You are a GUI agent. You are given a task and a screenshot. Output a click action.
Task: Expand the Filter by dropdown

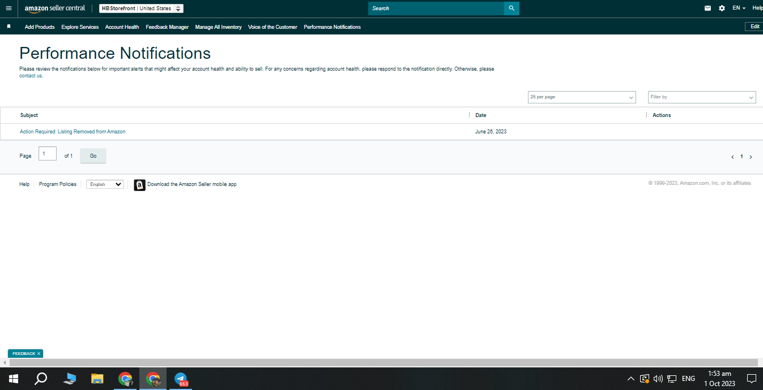pyautogui.click(x=702, y=97)
